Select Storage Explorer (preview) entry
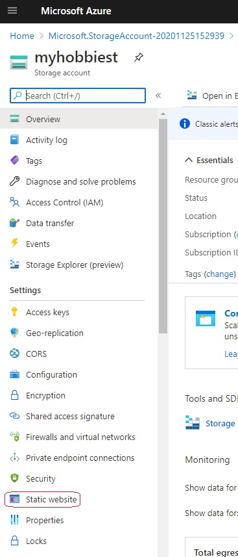The width and height of the screenshot is (238, 557). (x=75, y=265)
